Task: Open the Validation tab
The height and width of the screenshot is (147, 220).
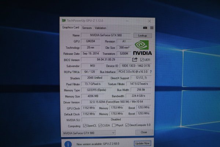Action: point(100,28)
